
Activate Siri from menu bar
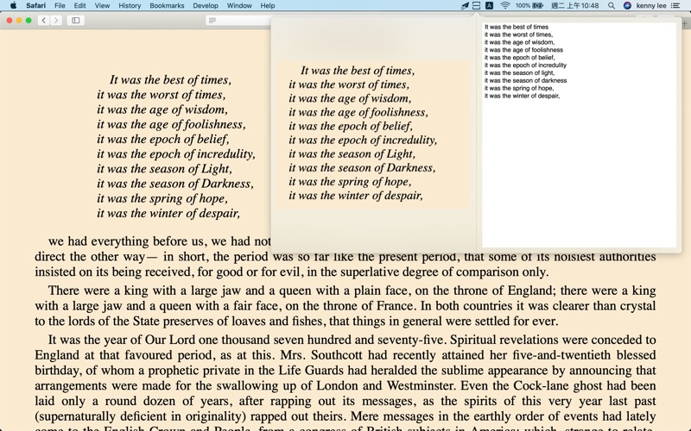click(x=627, y=6)
